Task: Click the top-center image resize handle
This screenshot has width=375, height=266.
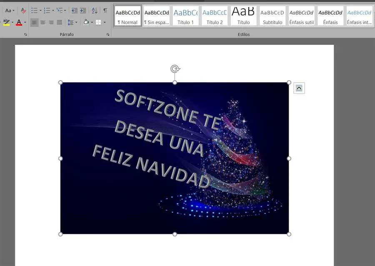Action: pyautogui.click(x=175, y=83)
